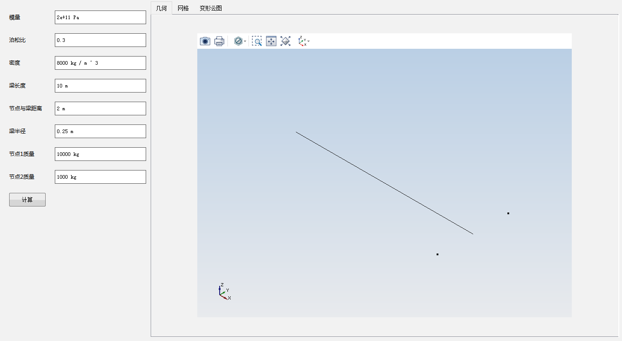Select the upper right node point
Viewport: 622px width, 341px height.
508,213
